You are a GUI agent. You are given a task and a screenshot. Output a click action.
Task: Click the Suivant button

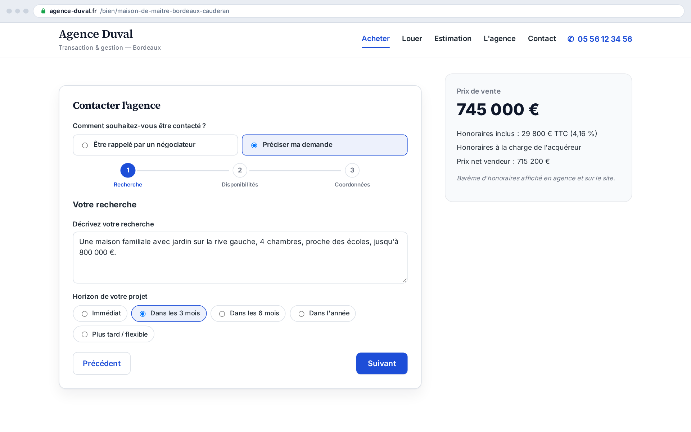(381, 363)
